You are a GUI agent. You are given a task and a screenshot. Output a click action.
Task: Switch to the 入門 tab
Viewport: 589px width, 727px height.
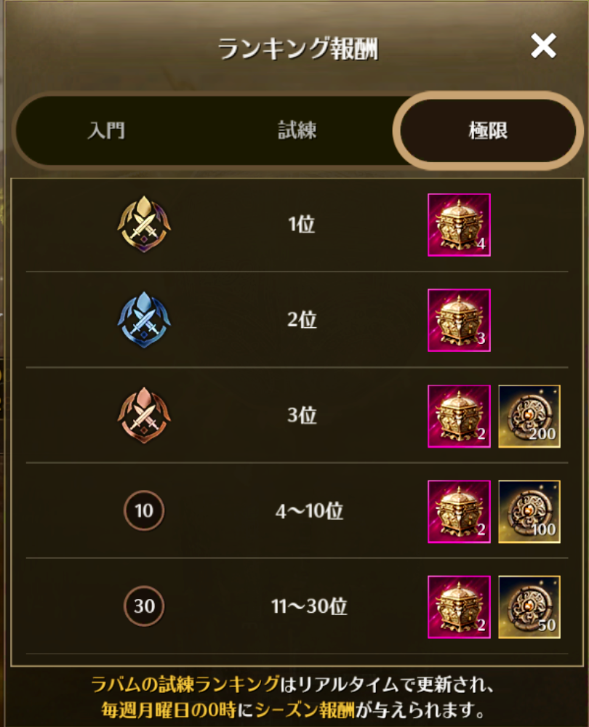tap(107, 130)
